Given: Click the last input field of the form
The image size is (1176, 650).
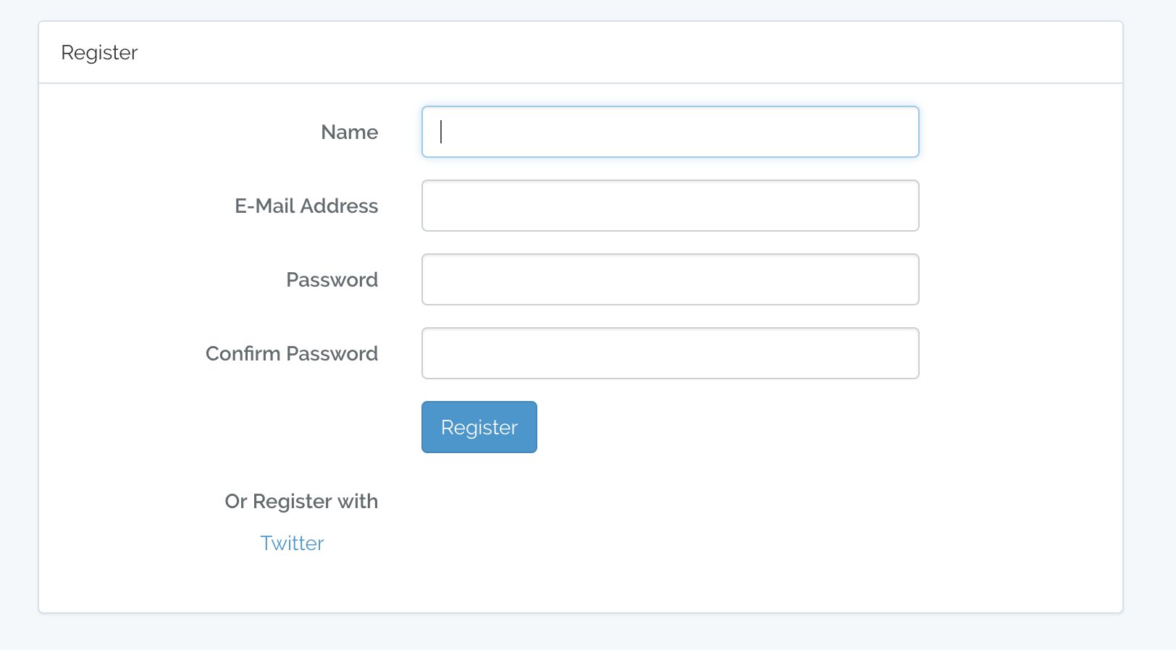Looking at the screenshot, I should click(x=670, y=353).
